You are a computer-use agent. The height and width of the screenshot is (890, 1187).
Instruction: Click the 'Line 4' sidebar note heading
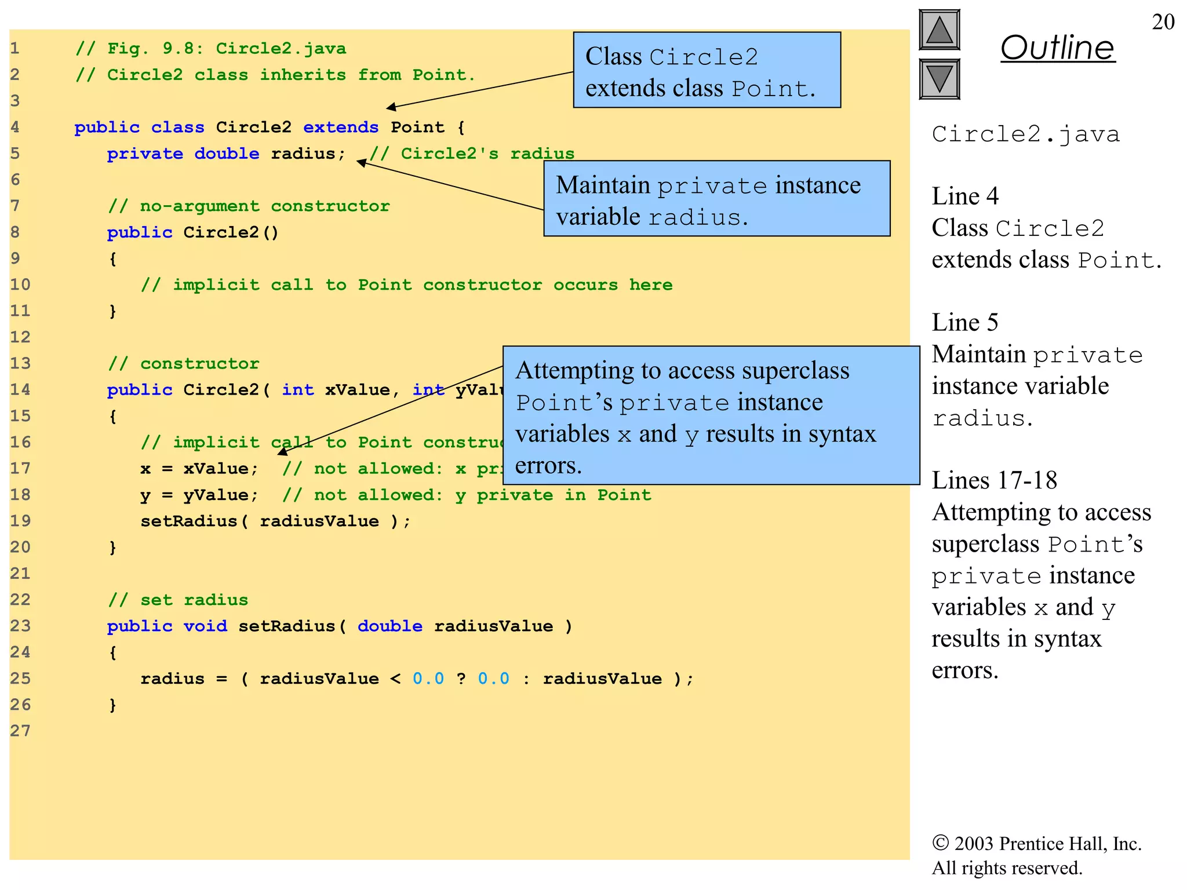coord(965,196)
